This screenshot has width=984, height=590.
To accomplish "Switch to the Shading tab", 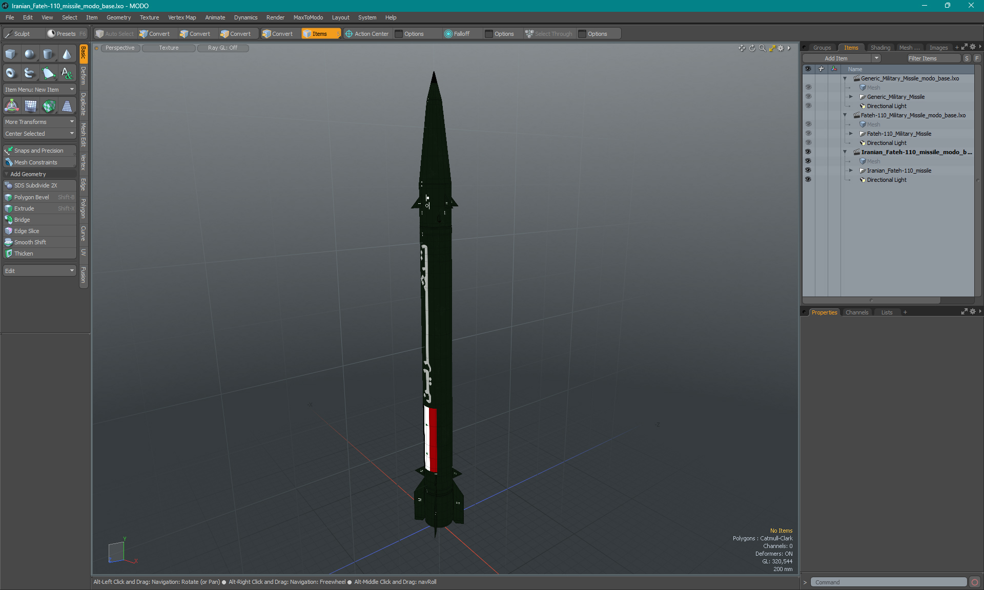I will [880, 48].
